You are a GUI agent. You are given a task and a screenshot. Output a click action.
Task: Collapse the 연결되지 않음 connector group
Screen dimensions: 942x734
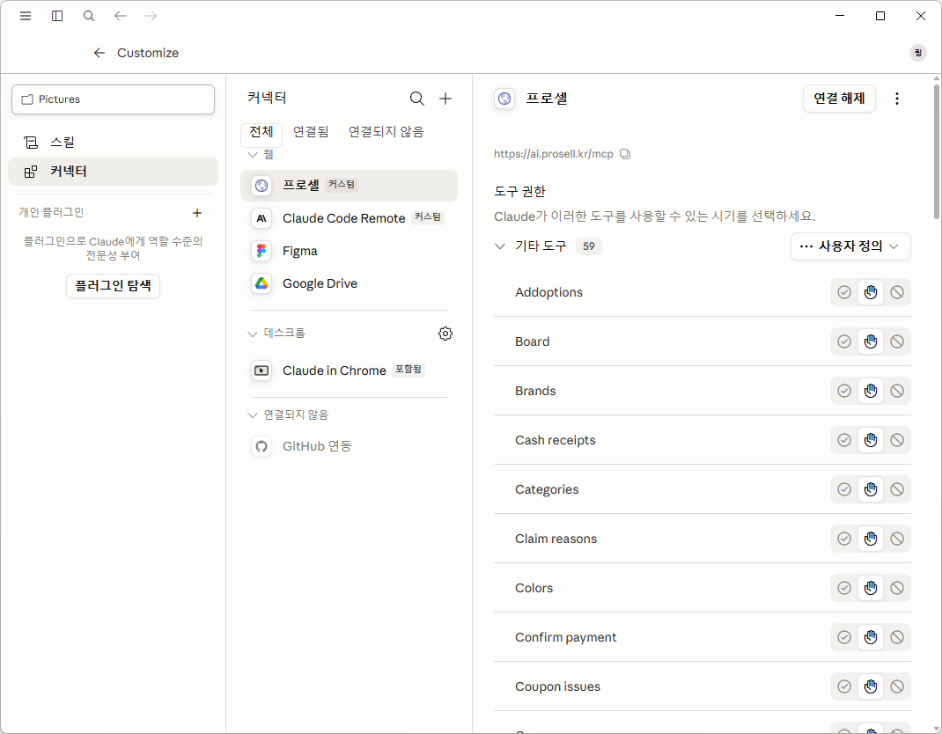click(253, 415)
